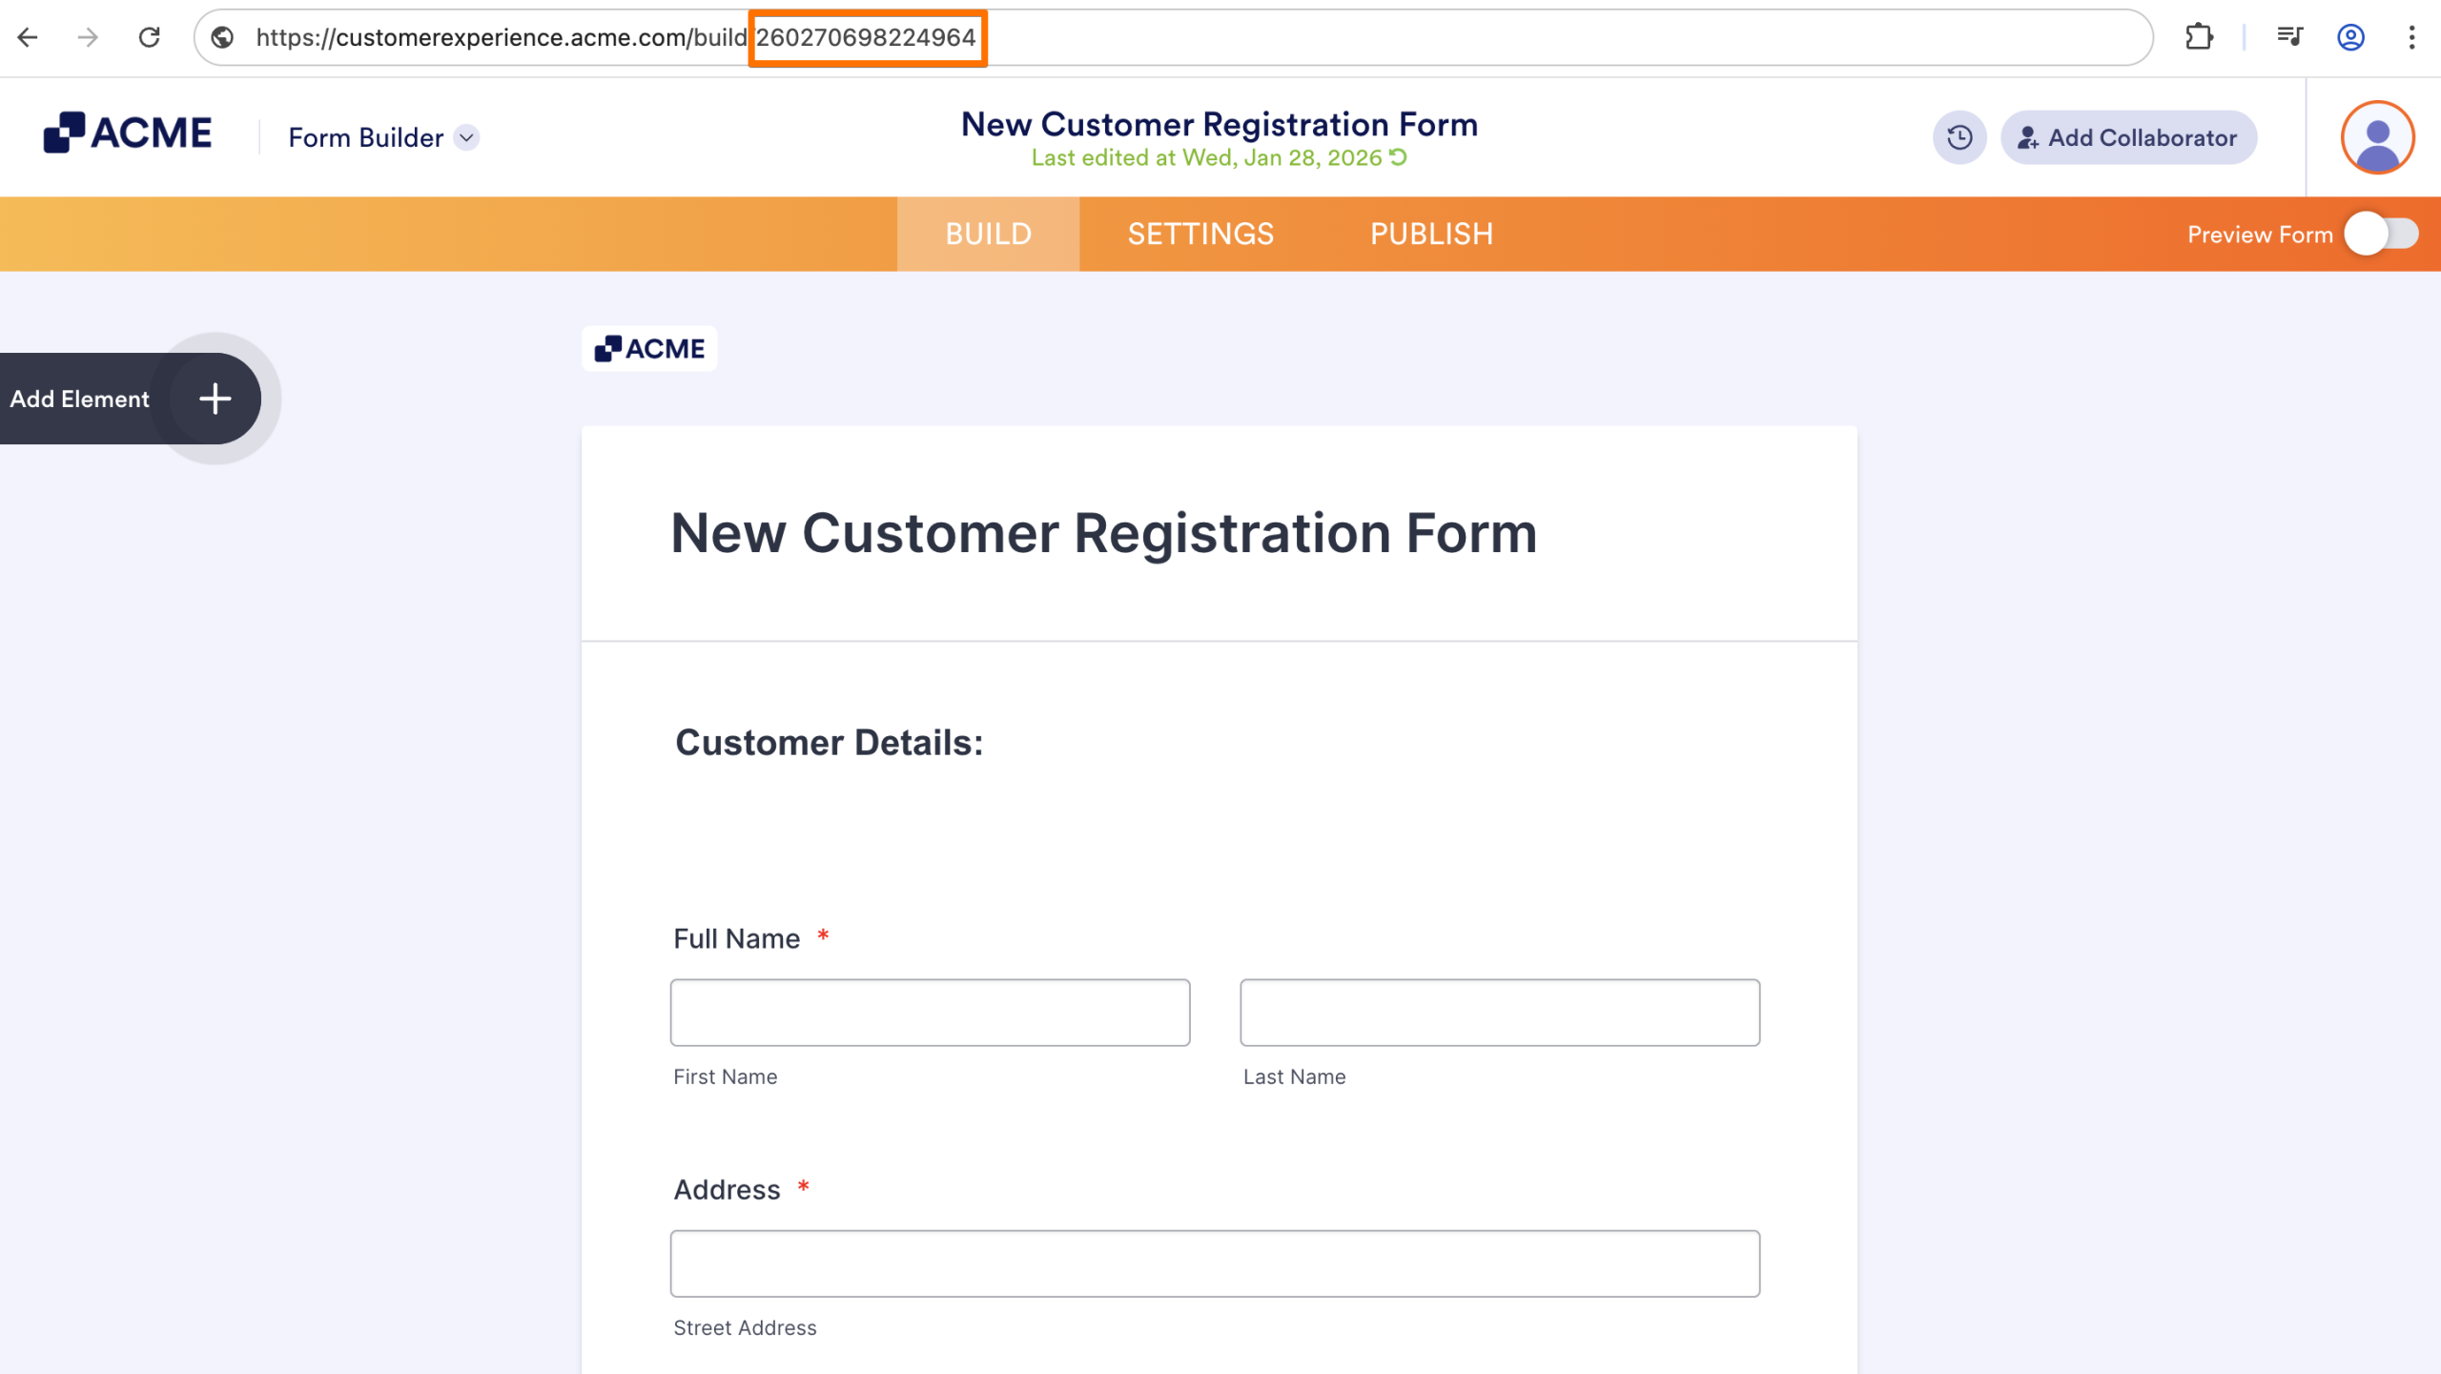Click the Add Collaborator button
Image resolution: width=2441 pixels, height=1374 pixels.
coord(2128,137)
